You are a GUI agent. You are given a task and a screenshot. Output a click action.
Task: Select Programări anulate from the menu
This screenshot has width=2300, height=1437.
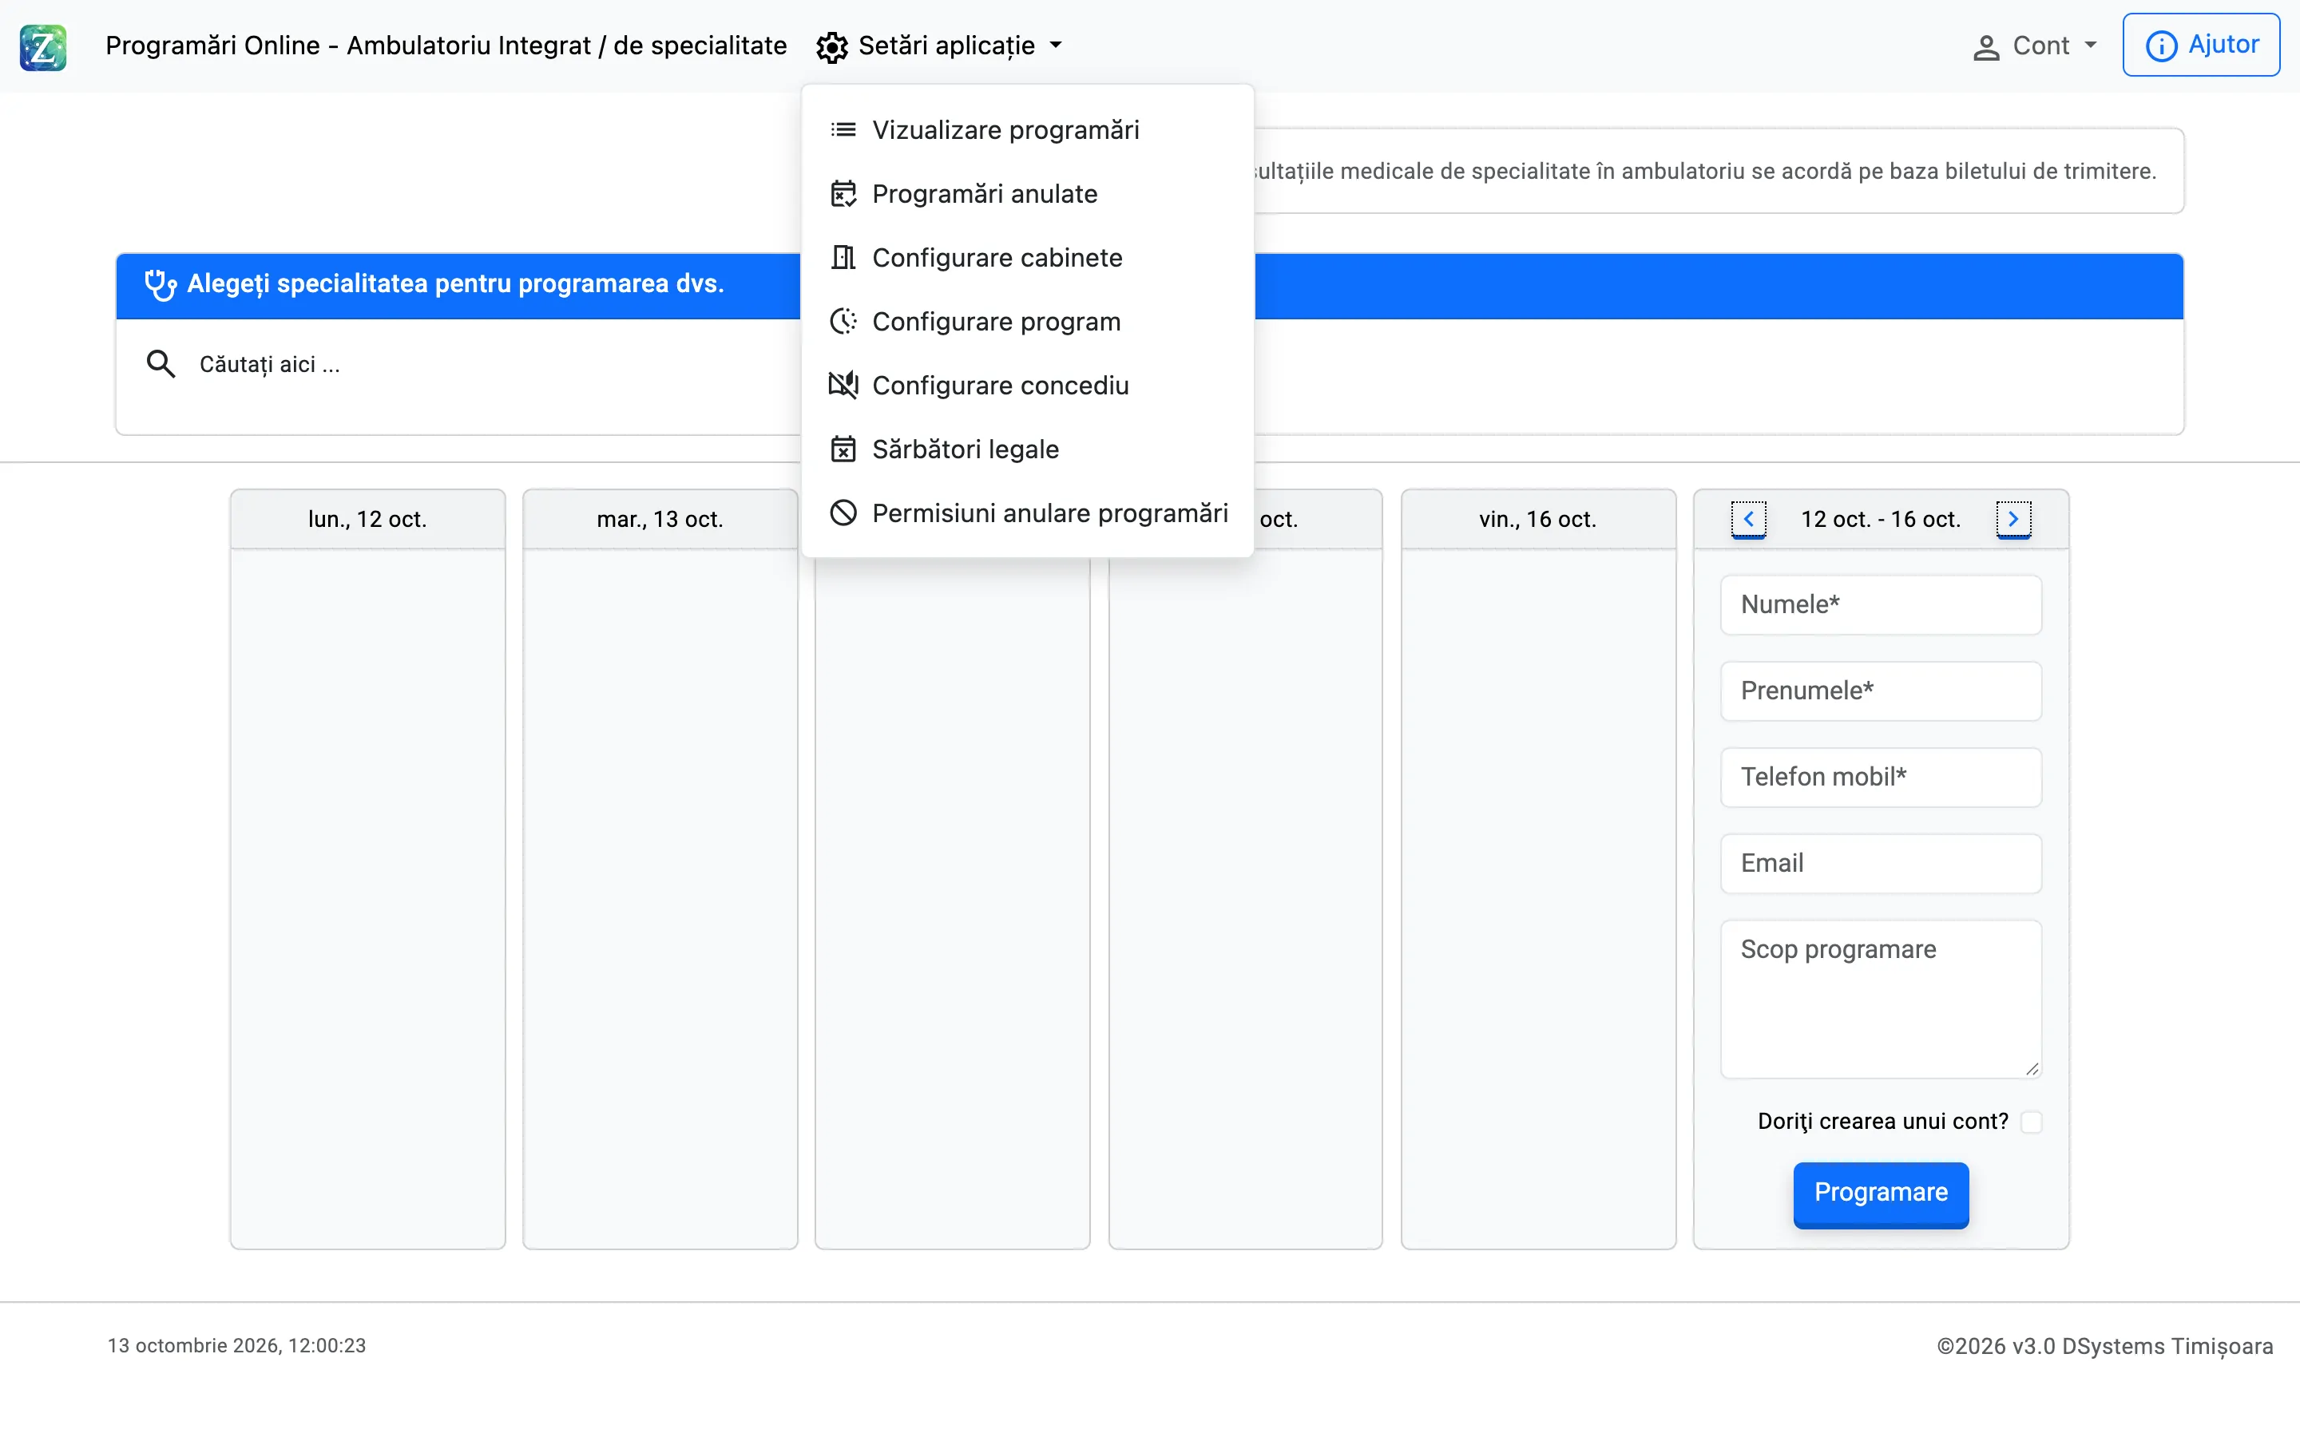(1027, 194)
